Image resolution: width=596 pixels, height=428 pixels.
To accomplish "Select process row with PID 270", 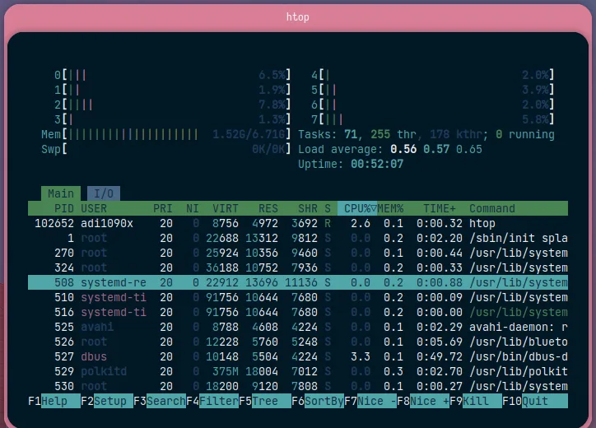I will pos(298,253).
